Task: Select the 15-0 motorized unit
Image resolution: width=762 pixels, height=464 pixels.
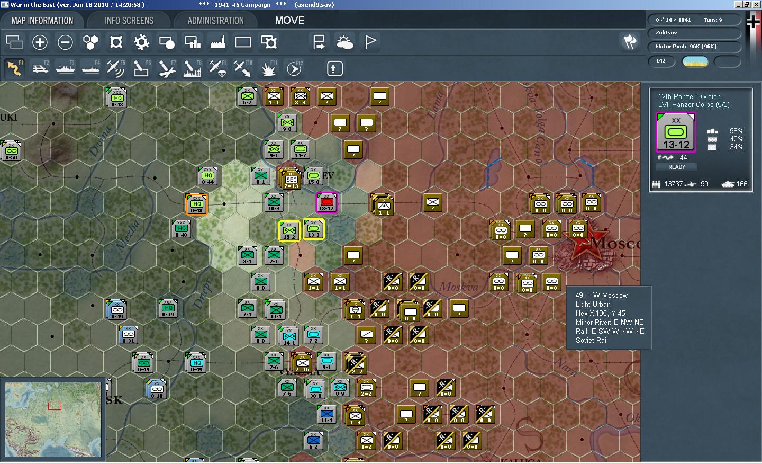Action: pyautogui.click(x=313, y=176)
